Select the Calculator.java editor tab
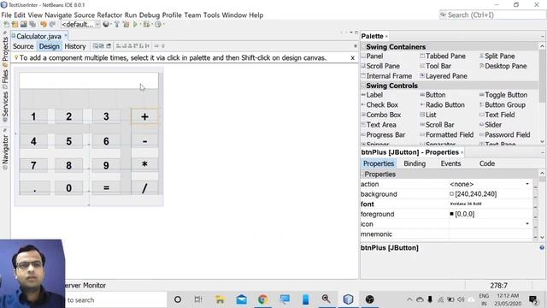Screen dimensions: 547x308 click(x=38, y=36)
